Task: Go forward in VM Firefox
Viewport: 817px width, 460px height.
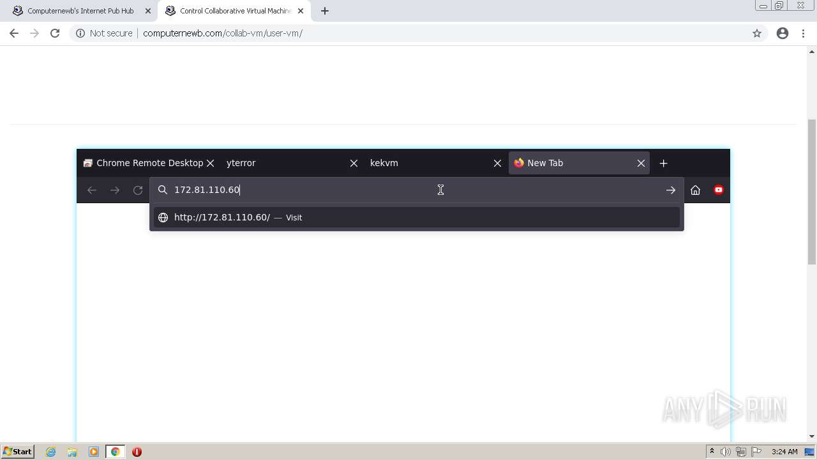Action: pos(115,190)
